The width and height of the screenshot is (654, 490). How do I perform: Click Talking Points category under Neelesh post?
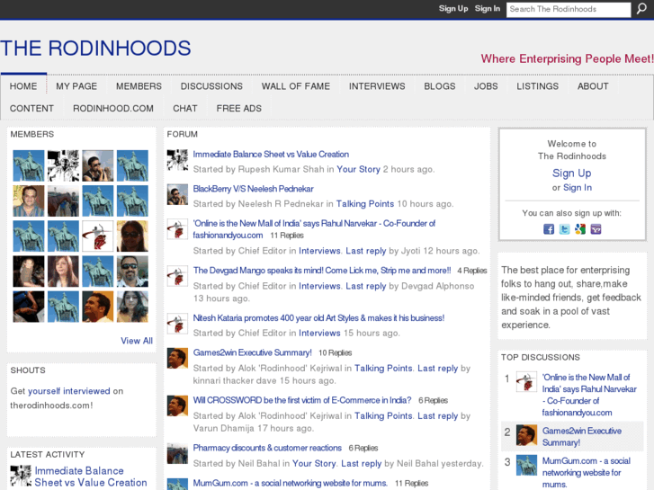[x=365, y=204]
